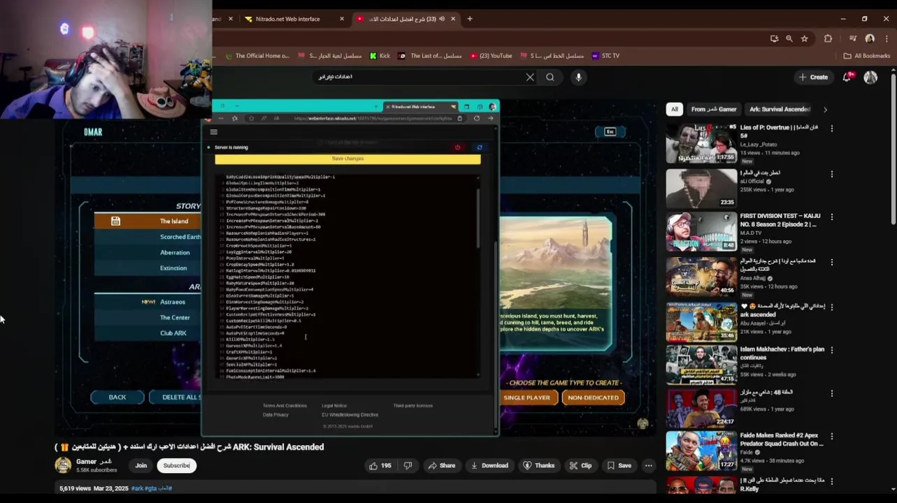Mute the YouTube tab audio icon
Viewport: 897px width, 503px height.
[x=442, y=19]
